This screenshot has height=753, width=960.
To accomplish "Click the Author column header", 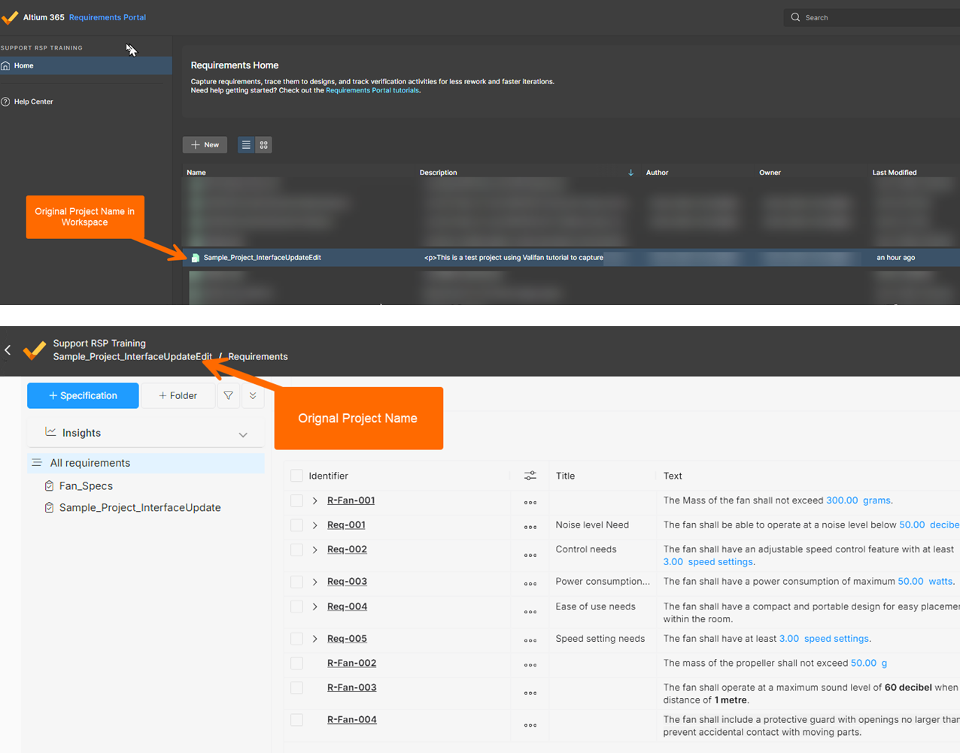I will [657, 172].
